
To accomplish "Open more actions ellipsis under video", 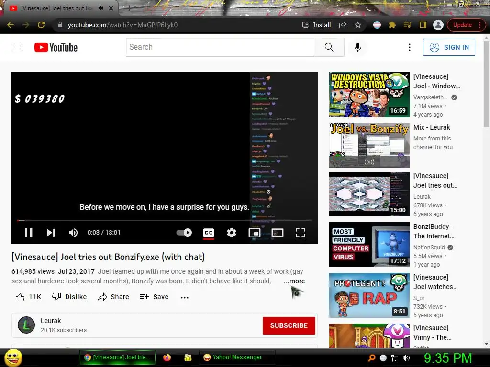I will 185,297.
